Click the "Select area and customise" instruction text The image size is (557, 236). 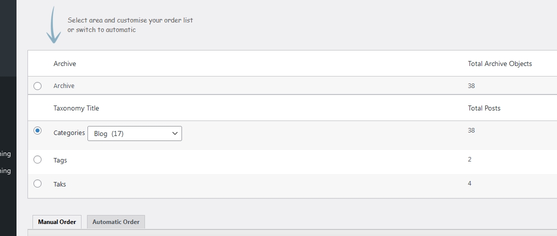(130, 20)
